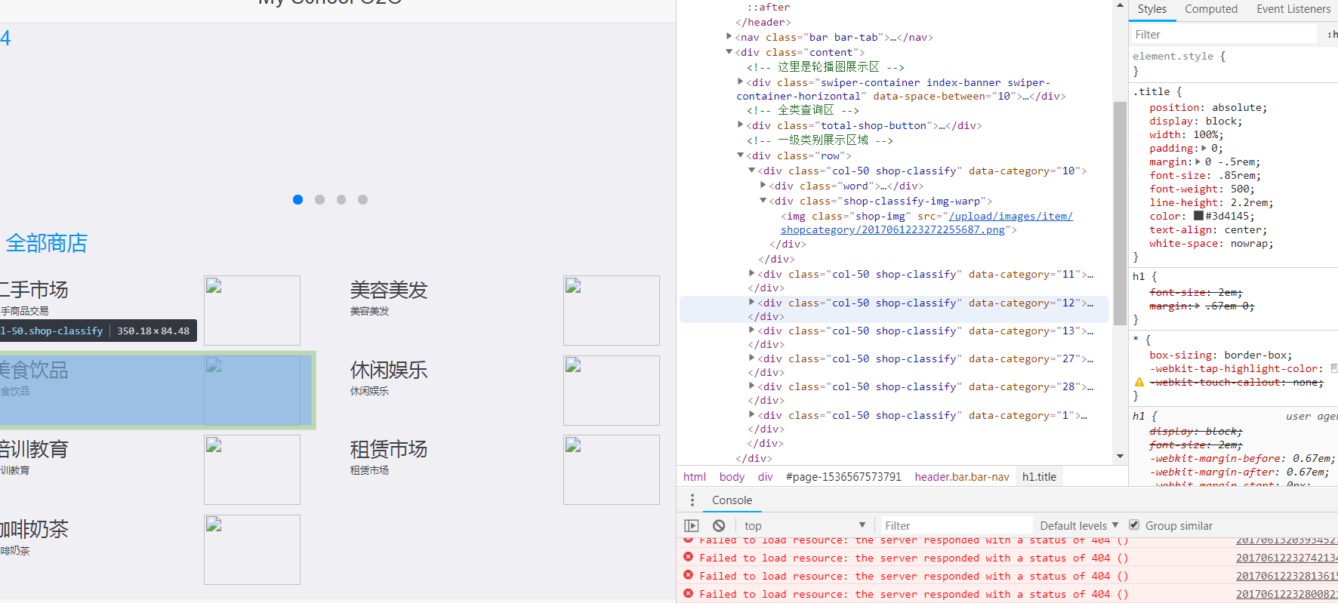The height and width of the screenshot is (603, 1338).
Task: Expand the padding shorthand triangle
Action: tap(1204, 148)
